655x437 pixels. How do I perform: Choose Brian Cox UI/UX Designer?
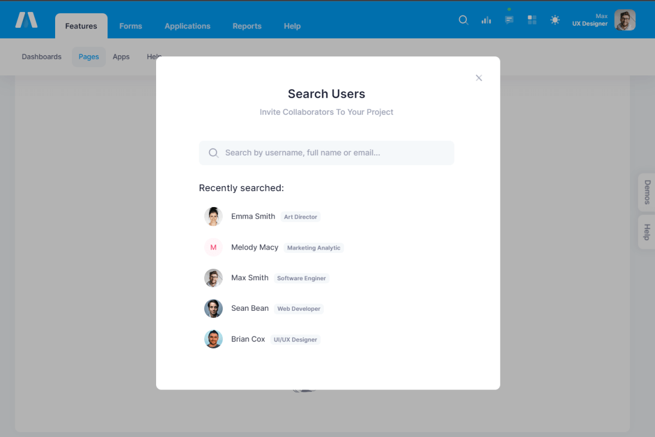coord(248,339)
